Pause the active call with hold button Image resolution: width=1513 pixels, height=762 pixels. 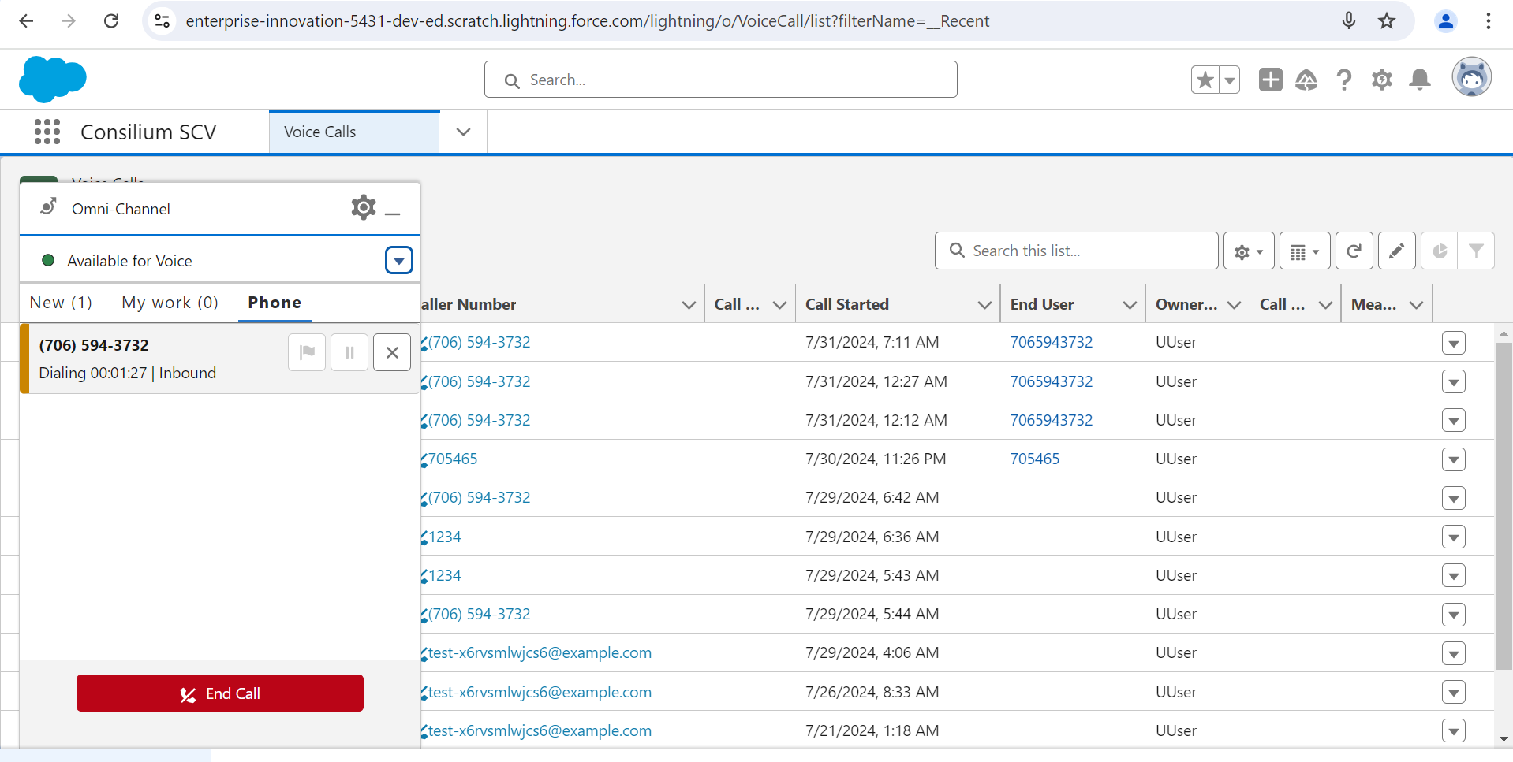click(349, 352)
